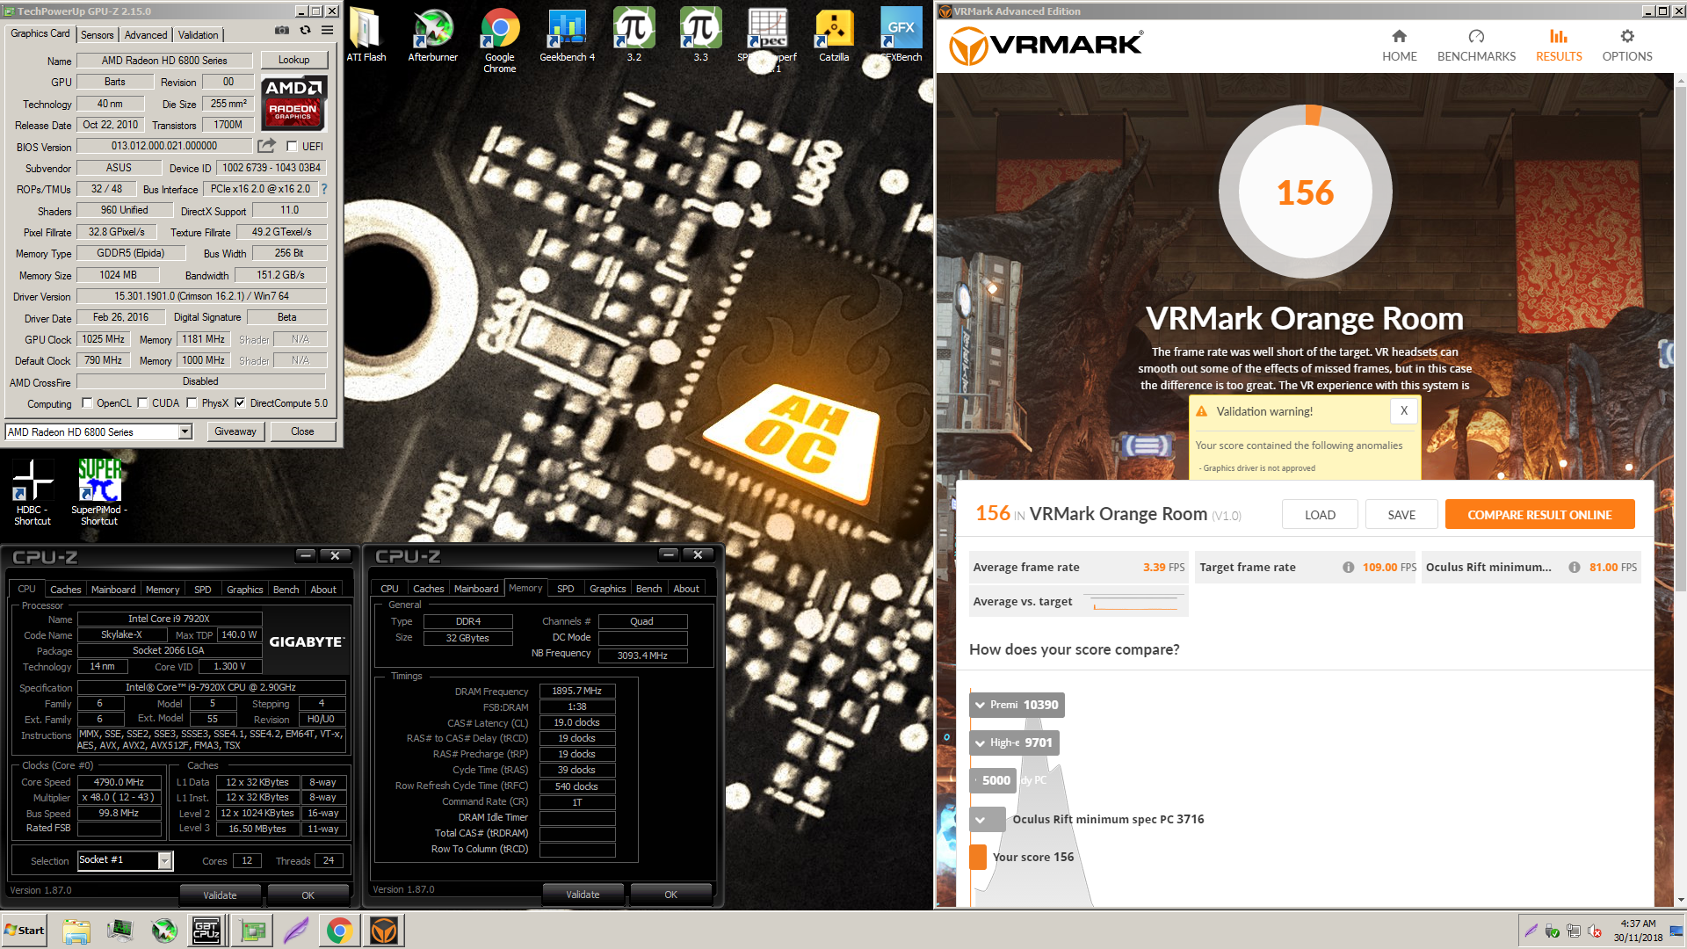Open the VRMark Results tab
The width and height of the screenshot is (1687, 949).
[1559, 45]
